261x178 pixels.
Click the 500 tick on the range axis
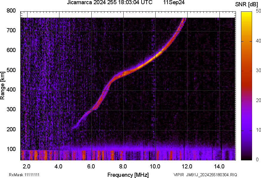[11, 70]
